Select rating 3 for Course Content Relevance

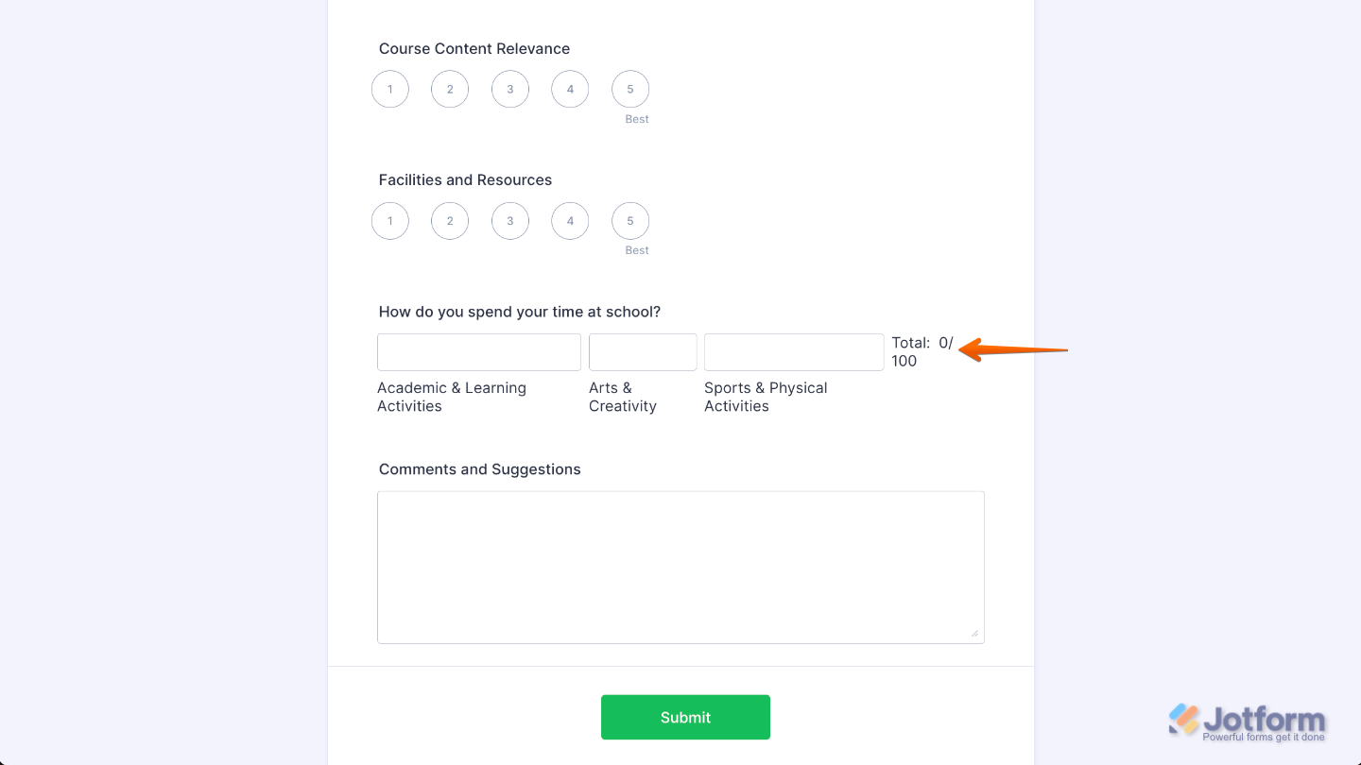point(510,89)
